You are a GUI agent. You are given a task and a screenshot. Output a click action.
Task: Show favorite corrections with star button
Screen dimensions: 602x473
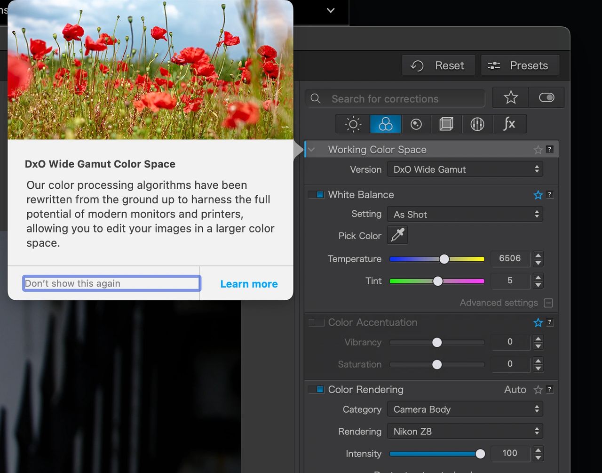coord(510,98)
